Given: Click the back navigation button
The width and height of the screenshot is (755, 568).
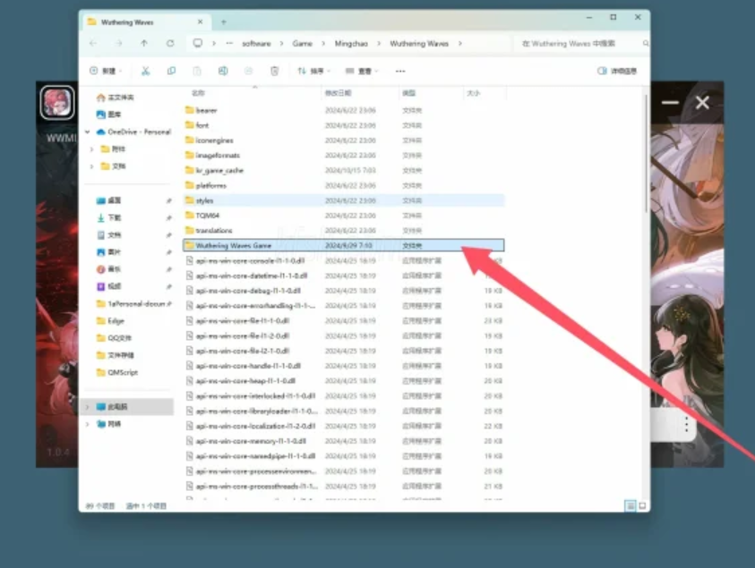Looking at the screenshot, I should click(x=94, y=42).
